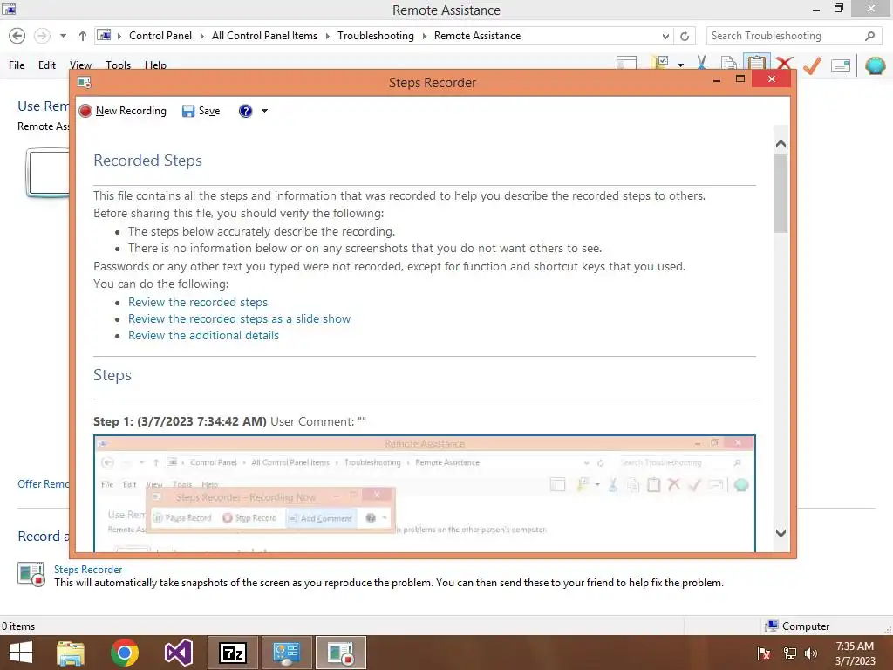Switch to Steps Recorder taskbar button

tap(341, 653)
